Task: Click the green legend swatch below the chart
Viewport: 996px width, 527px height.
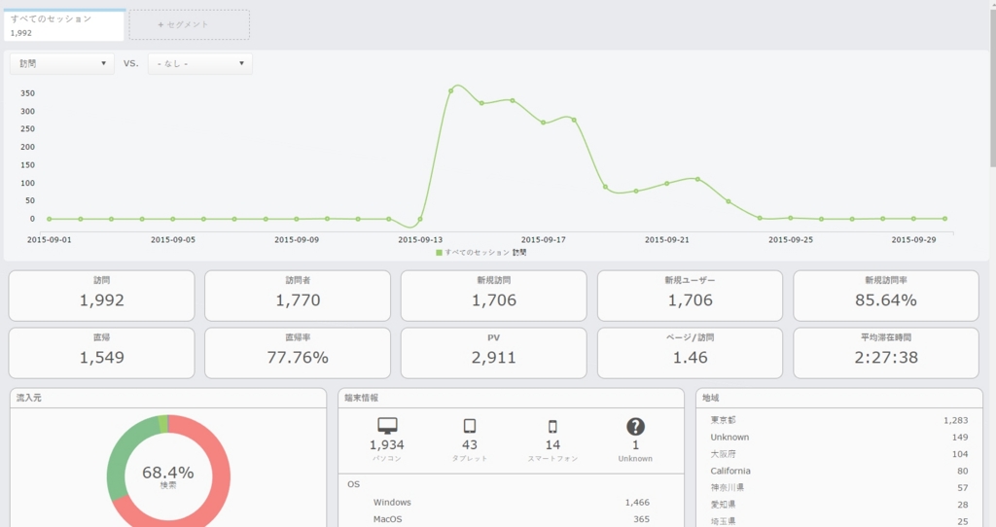Action: tap(439, 253)
